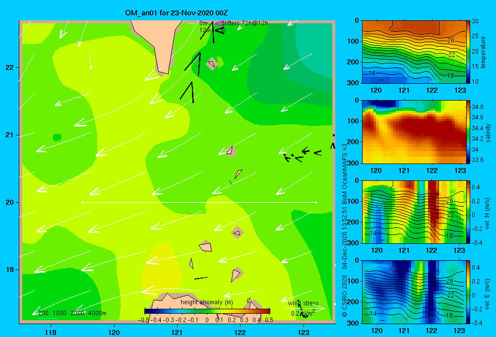Click the salinity color scale bar
The height and width of the screenshot is (337, 496).
469,132
